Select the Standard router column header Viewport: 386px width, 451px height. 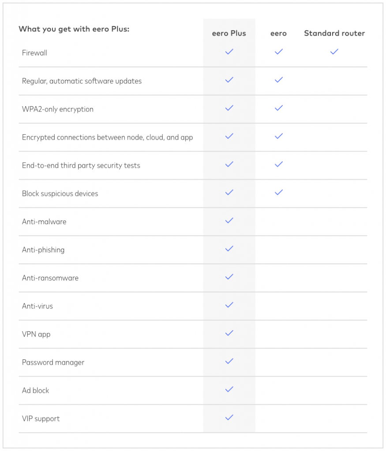(334, 33)
